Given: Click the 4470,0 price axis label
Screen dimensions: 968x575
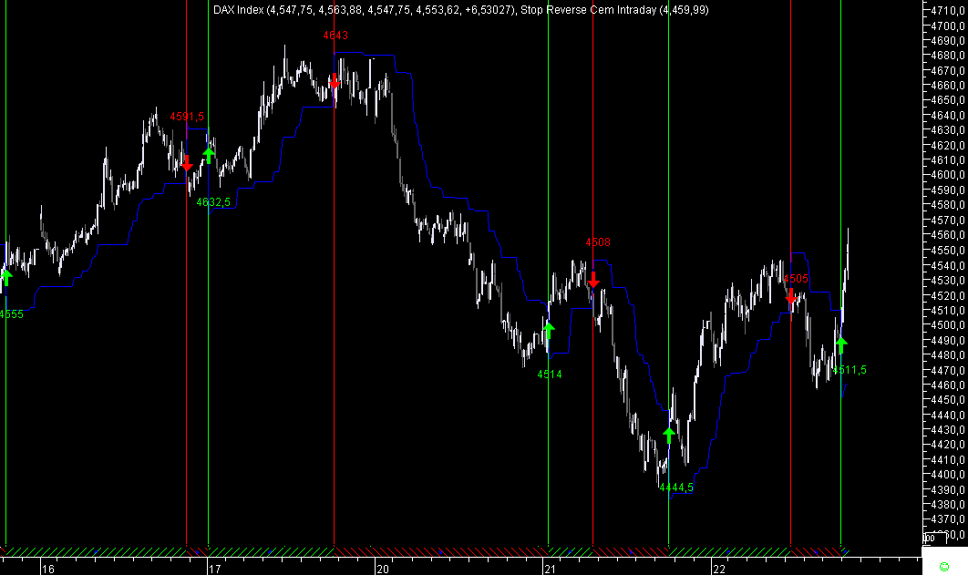Looking at the screenshot, I should pyautogui.click(x=948, y=370).
